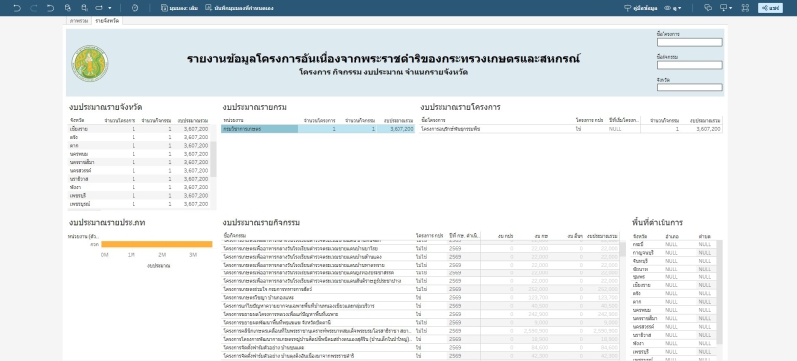
Task: Open the คู่มือข้อมูล data guide
Action: 640,8
